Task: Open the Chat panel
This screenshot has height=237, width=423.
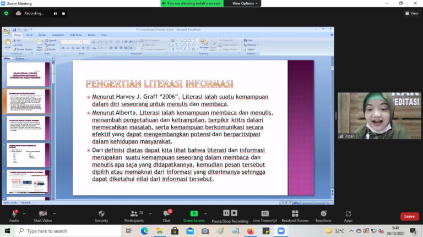Action: coord(166,214)
